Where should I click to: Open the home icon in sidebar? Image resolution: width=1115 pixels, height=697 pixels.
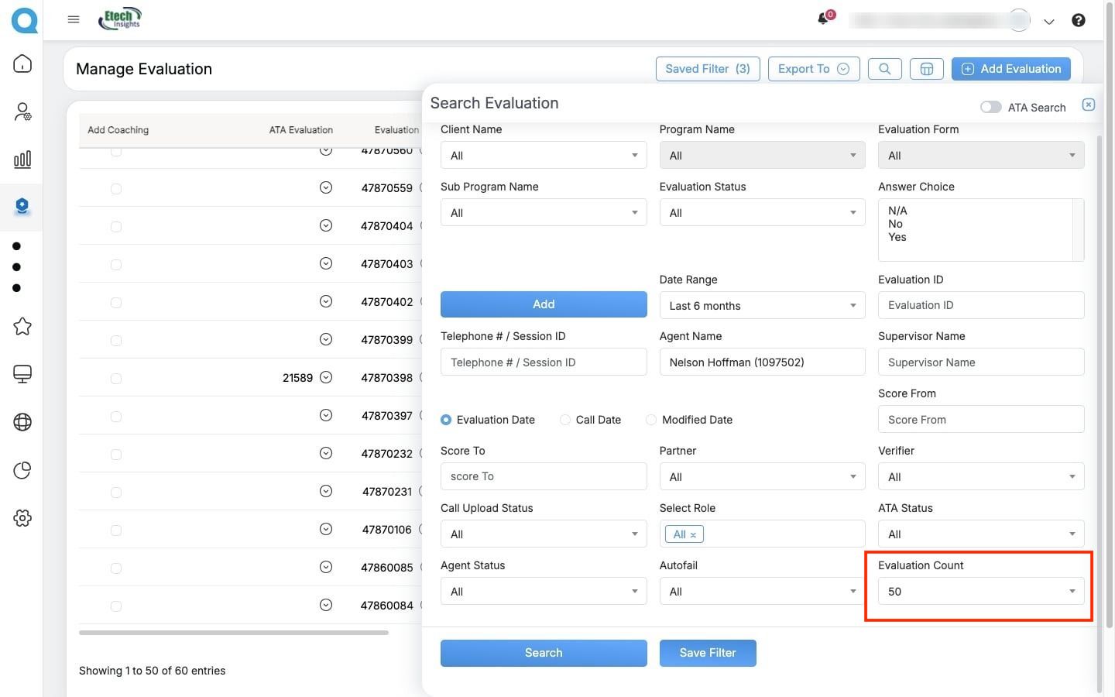pos(22,64)
